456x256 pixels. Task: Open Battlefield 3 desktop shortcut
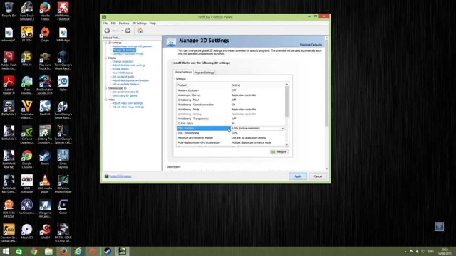coord(9,108)
